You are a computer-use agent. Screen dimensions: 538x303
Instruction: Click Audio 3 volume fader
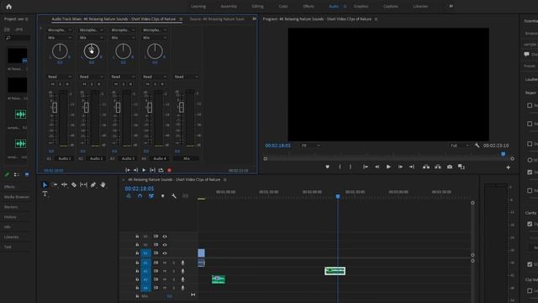pyautogui.click(x=118, y=108)
